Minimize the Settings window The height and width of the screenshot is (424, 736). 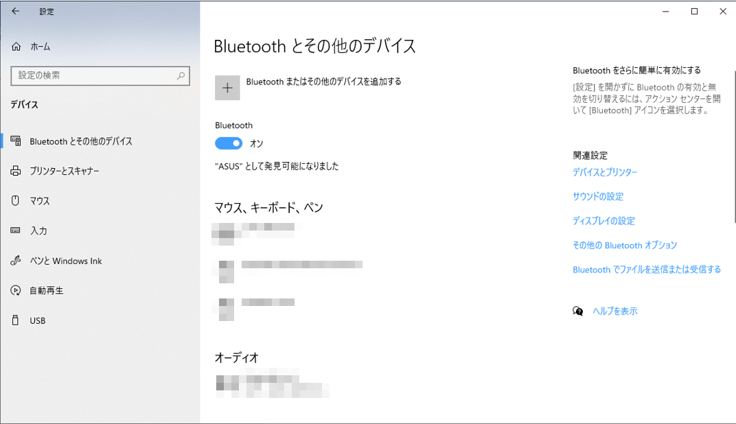click(665, 11)
